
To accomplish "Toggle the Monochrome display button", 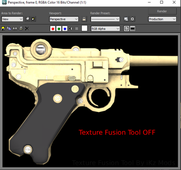I will pyautogui.click(x=76, y=29).
